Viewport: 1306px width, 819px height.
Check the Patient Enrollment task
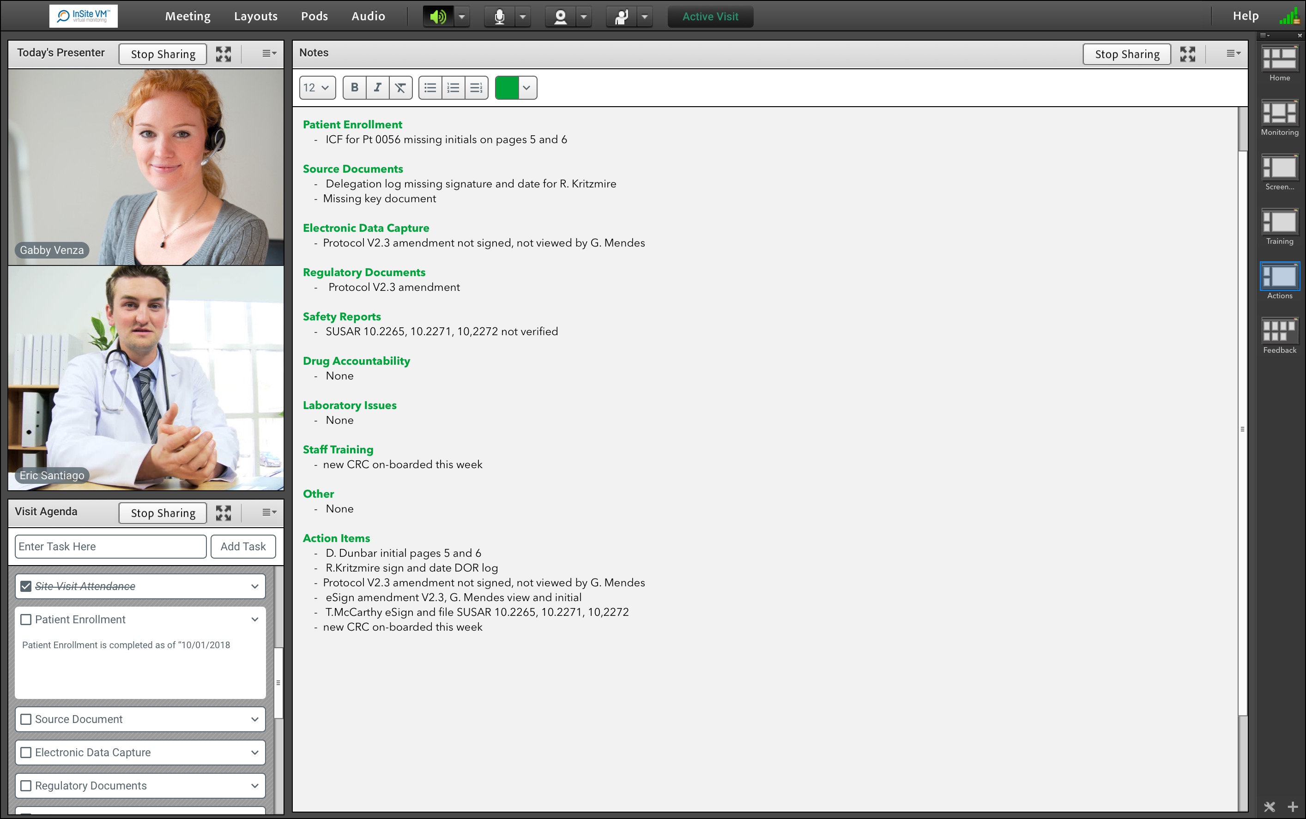pyautogui.click(x=26, y=620)
